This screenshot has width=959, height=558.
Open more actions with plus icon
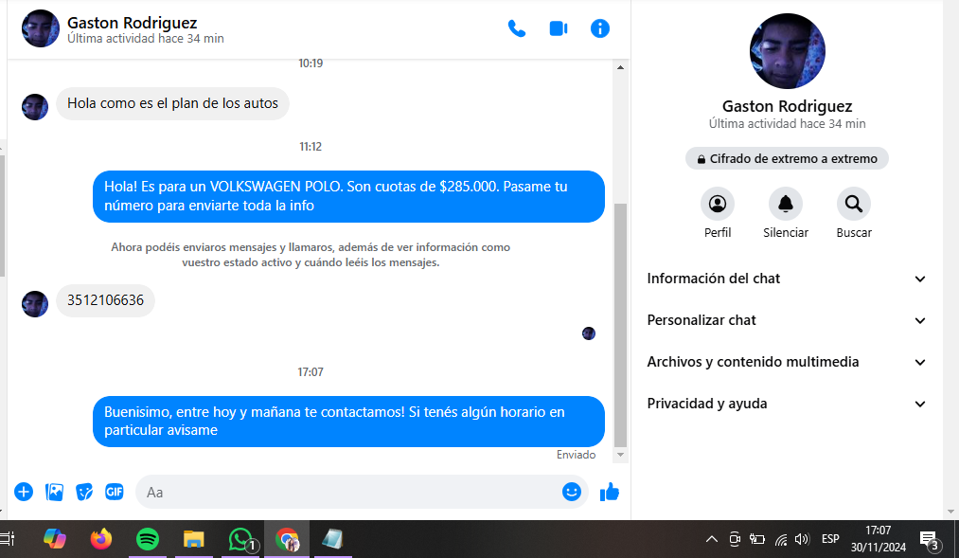24,492
